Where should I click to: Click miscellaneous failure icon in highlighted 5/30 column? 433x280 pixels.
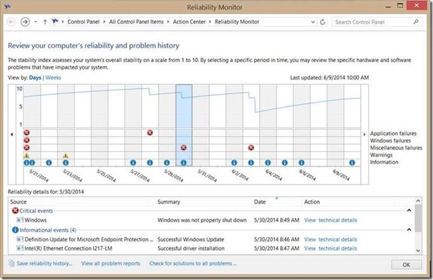[183, 148]
